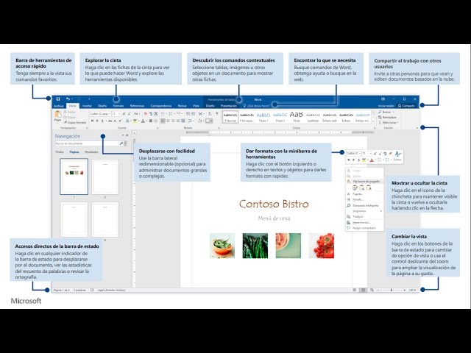Switch to Resultados tab in navigation
The image size is (471, 353).
[91, 152]
